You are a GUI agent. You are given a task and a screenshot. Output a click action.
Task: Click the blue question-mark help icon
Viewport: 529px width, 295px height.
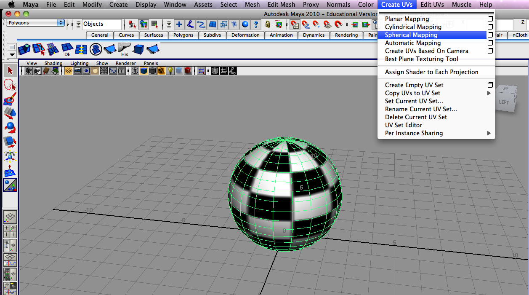pyautogui.click(x=256, y=24)
